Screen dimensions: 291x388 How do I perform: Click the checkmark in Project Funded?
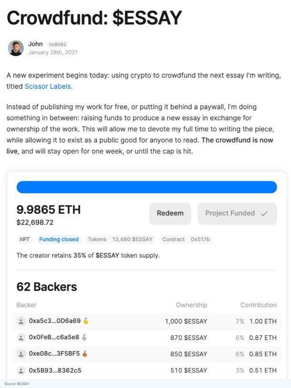[265, 213]
